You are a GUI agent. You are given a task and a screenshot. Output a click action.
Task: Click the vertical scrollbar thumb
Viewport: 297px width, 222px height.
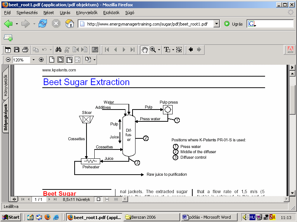292,100
